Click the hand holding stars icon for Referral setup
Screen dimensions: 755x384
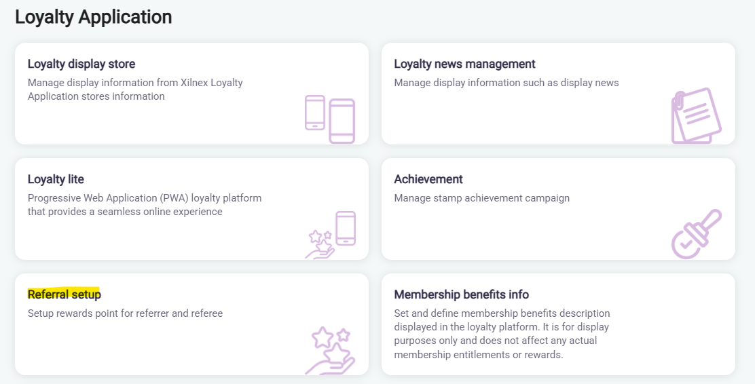(331, 350)
